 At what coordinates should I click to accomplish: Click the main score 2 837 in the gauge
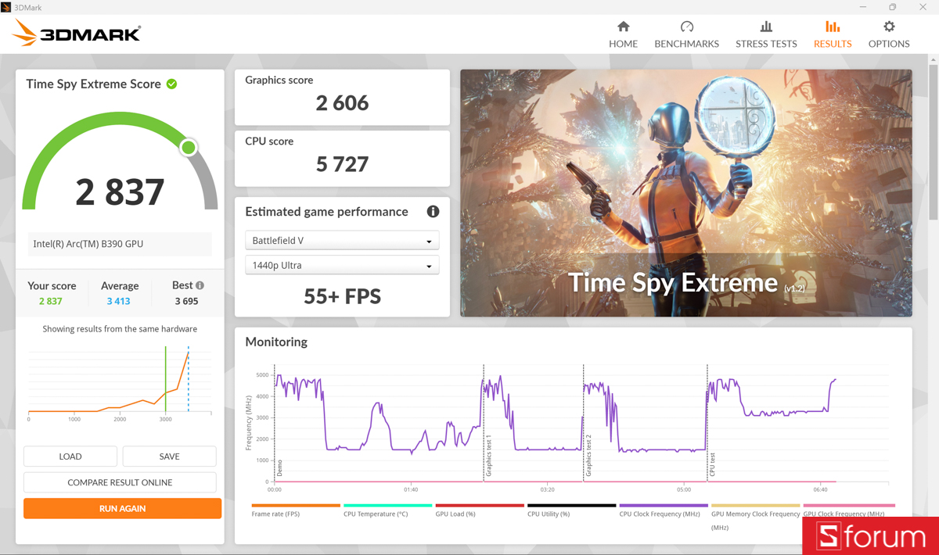coord(120,192)
